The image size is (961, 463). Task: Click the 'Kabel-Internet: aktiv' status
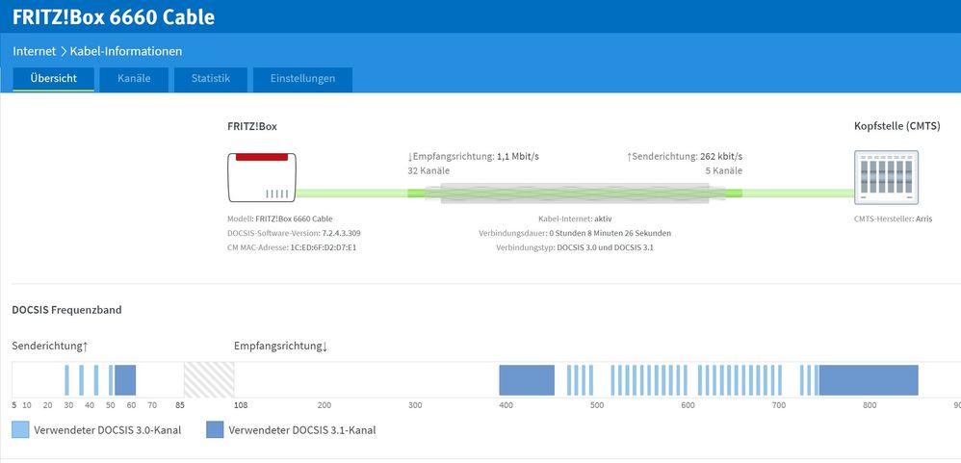pos(575,219)
